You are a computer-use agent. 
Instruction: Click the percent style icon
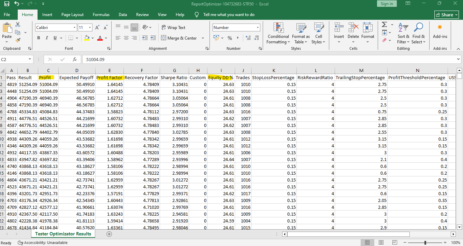point(230,38)
